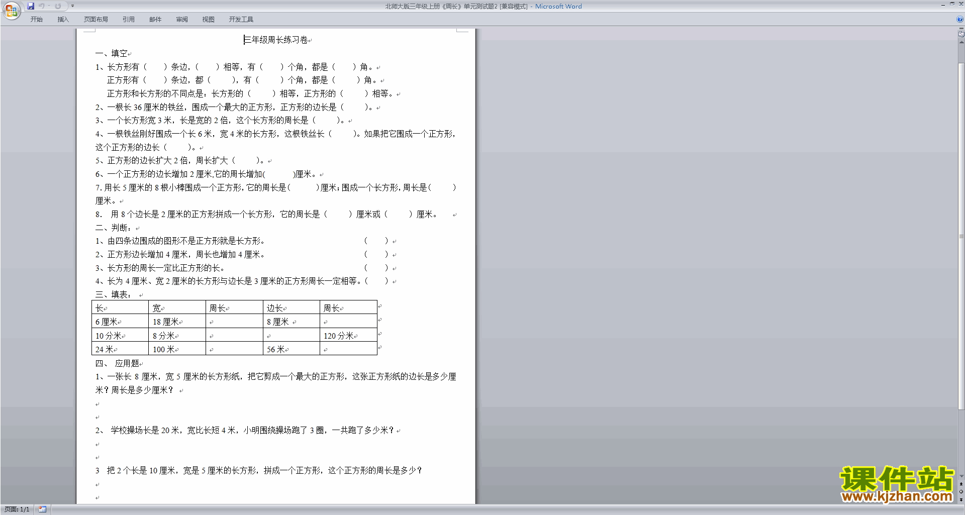Viewport: 965px width, 515px height.
Task: Restore down the Word window
Action: tap(952, 4)
